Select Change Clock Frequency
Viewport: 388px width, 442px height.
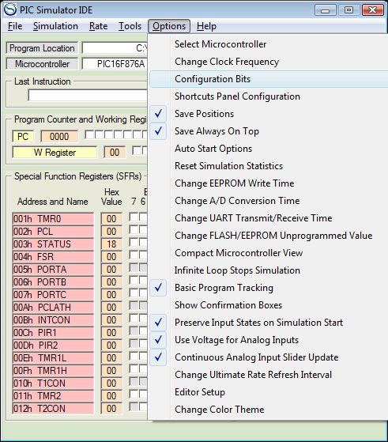coord(269,62)
